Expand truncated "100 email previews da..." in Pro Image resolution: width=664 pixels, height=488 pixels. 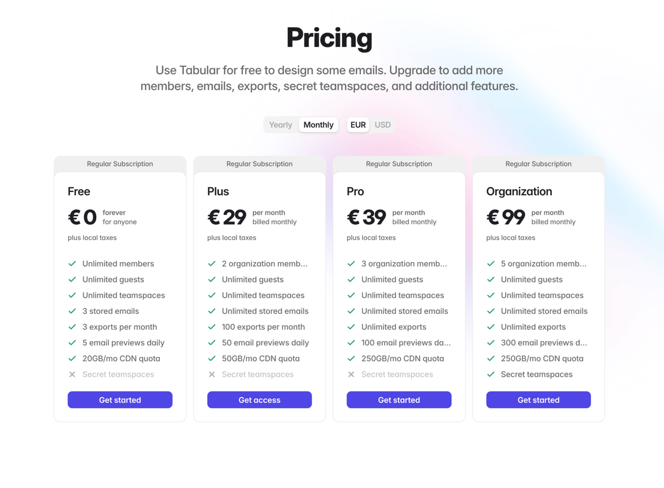tap(407, 343)
